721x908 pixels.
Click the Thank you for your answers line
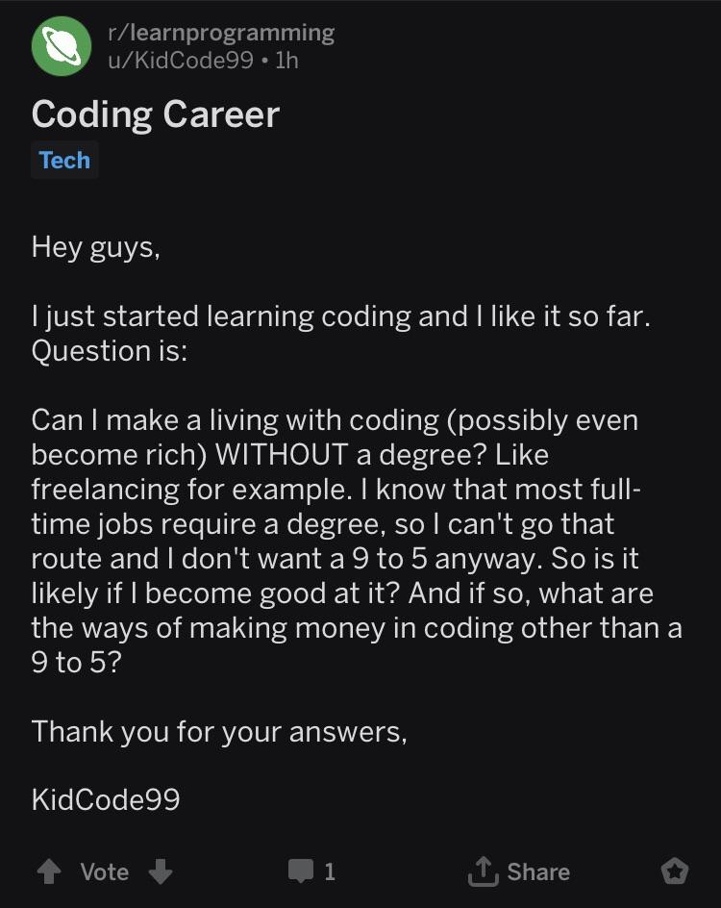(x=219, y=731)
